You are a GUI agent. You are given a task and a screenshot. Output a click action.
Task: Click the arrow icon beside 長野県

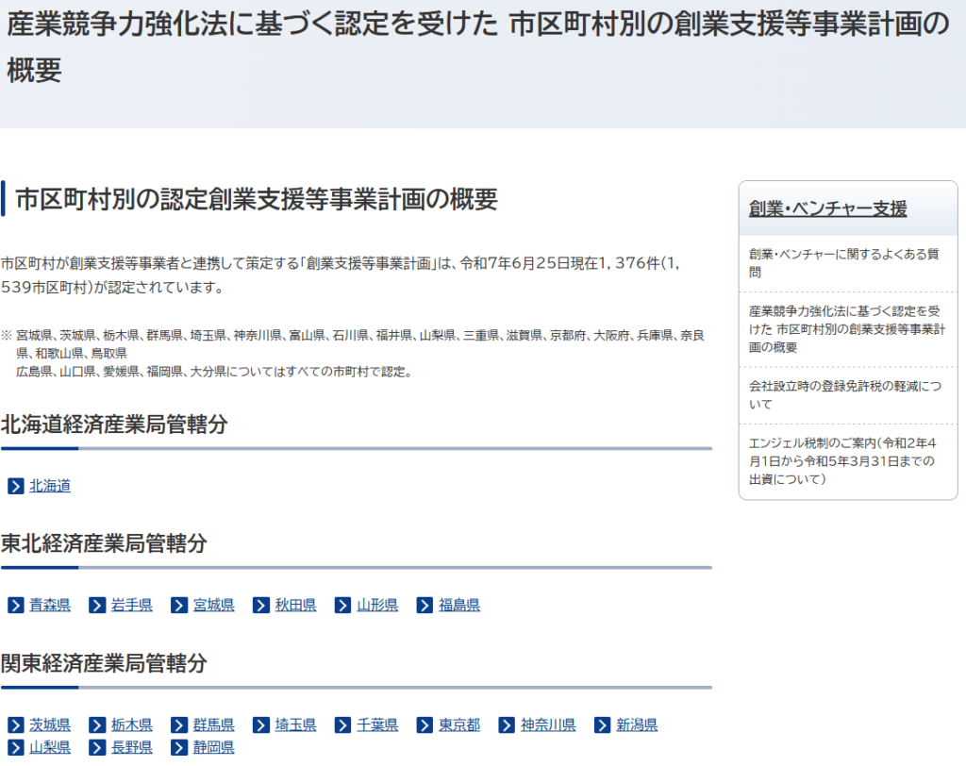point(97,748)
